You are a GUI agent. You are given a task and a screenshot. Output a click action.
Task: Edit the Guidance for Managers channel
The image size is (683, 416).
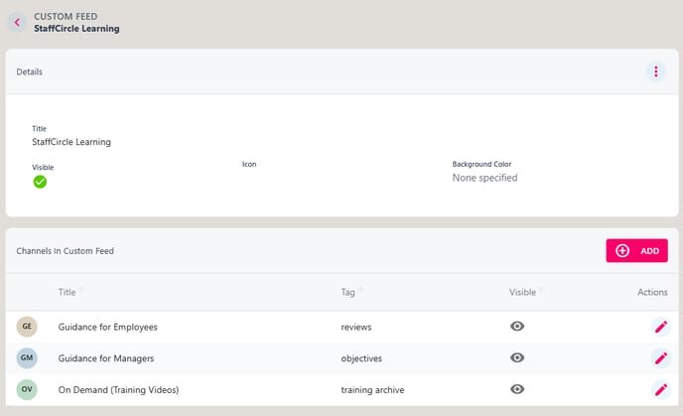(661, 357)
